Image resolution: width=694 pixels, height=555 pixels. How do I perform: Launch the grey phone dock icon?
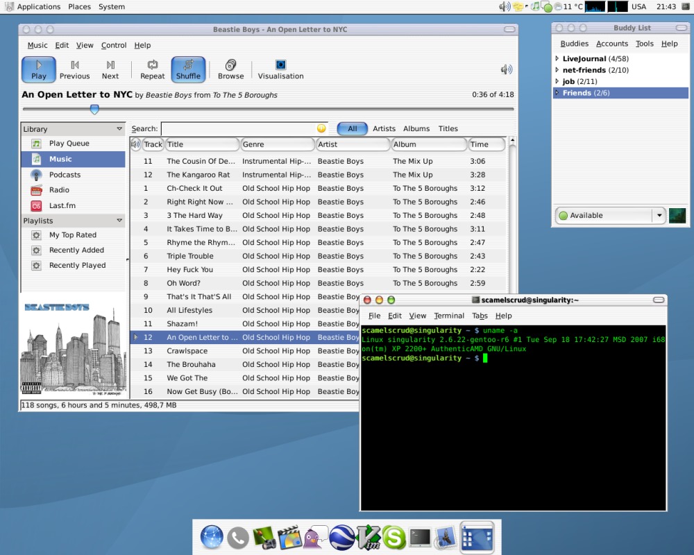(237, 538)
